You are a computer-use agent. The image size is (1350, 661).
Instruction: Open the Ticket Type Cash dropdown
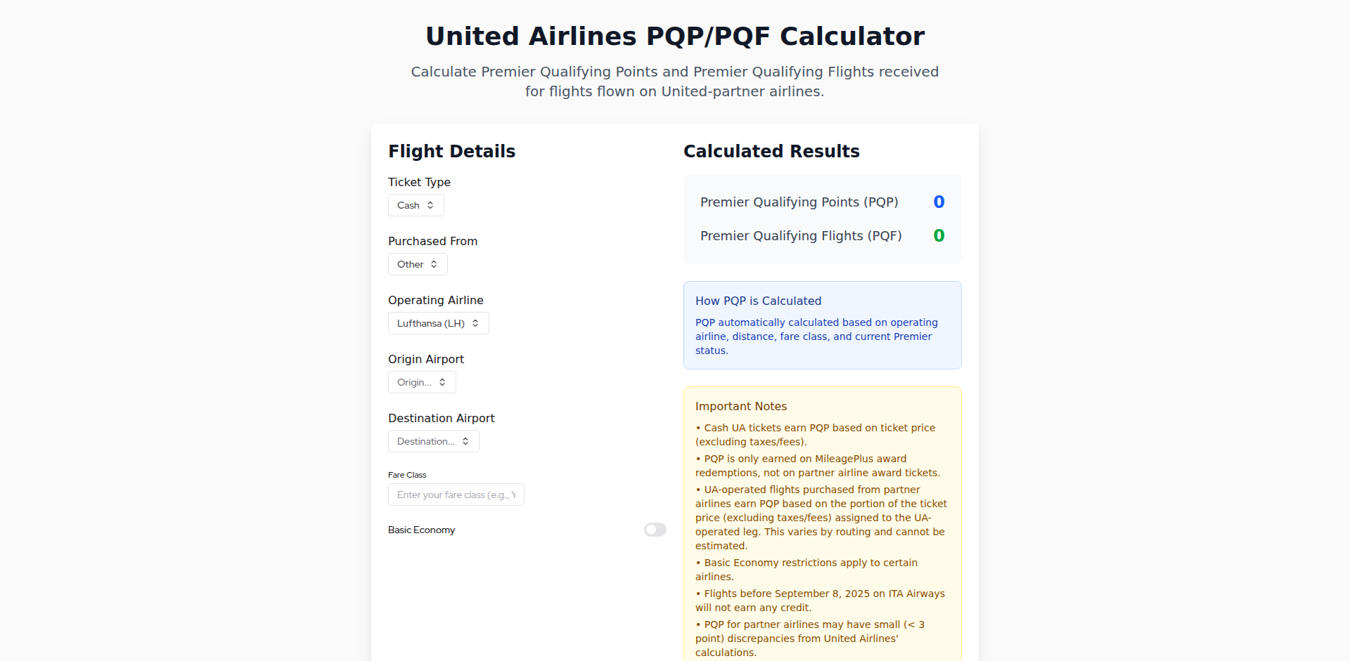pos(416,205)
